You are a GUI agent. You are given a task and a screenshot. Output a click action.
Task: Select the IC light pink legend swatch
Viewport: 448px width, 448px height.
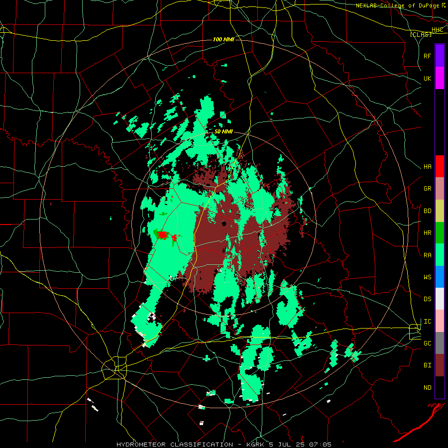click(x=440, y=321)
